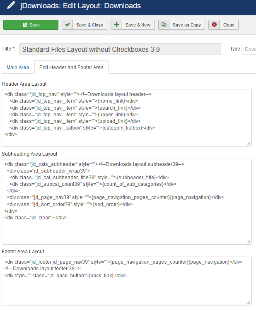The height and width of the screenshot is (310, 256).
Task: Click the {upload_link} line in header code
Action: (75, 121)
